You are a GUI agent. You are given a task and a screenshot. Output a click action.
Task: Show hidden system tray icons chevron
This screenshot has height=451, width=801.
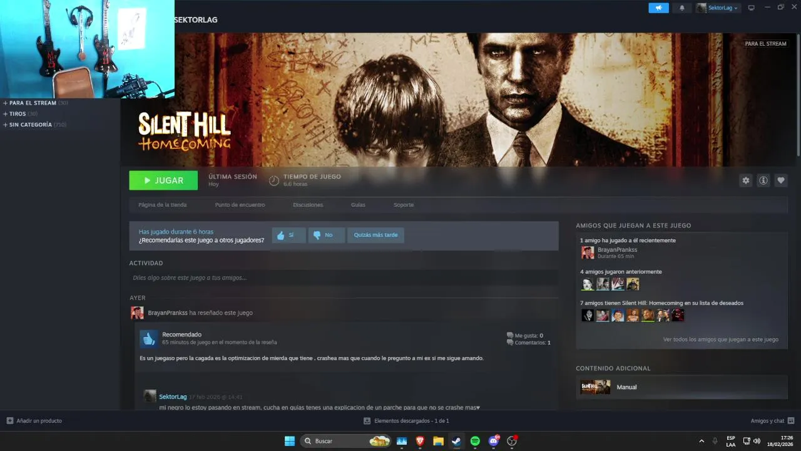tap(702, 441)
